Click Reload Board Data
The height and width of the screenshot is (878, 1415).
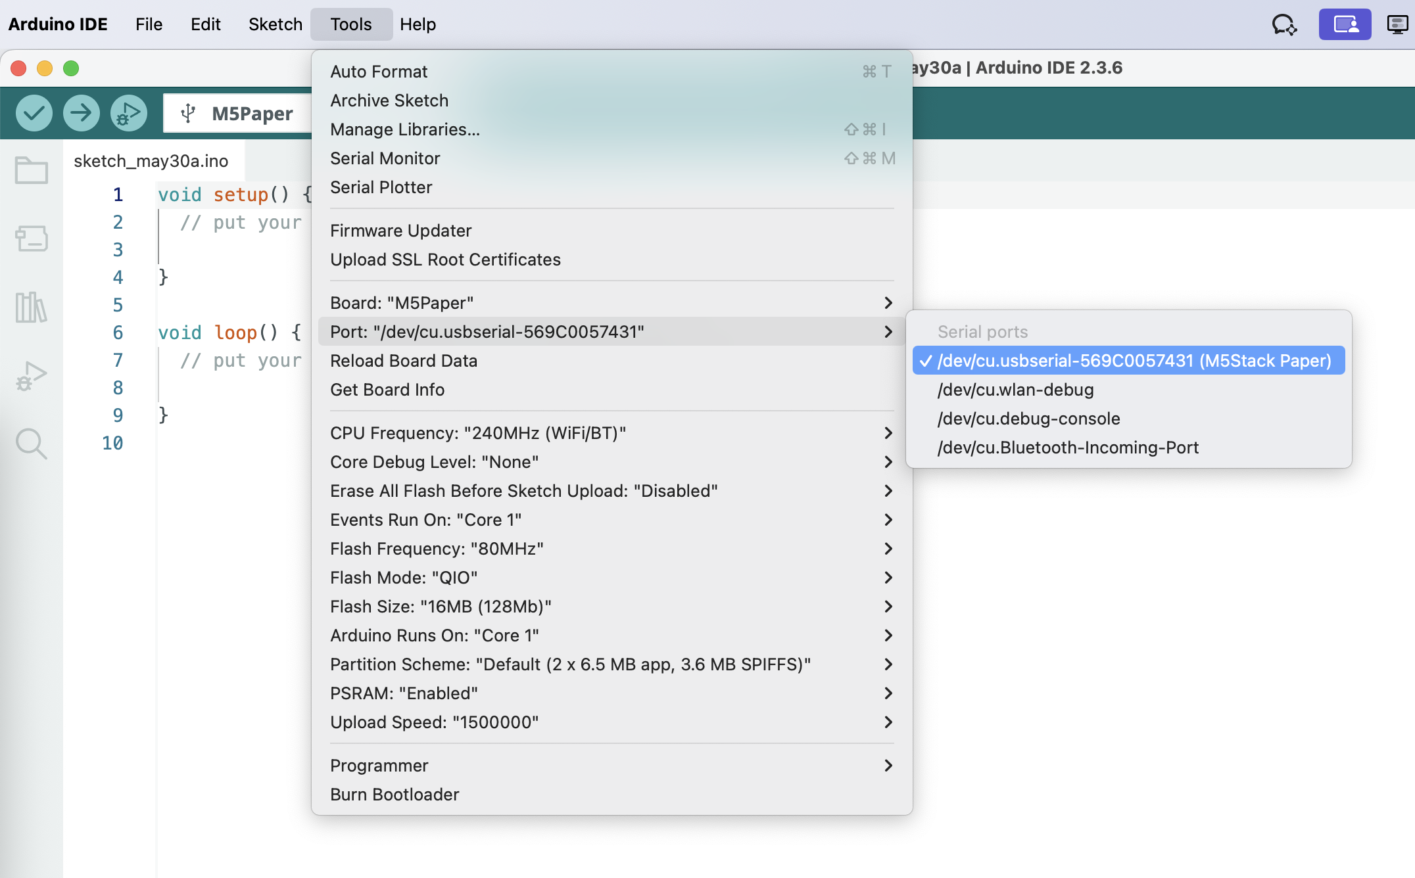point(612,360)
